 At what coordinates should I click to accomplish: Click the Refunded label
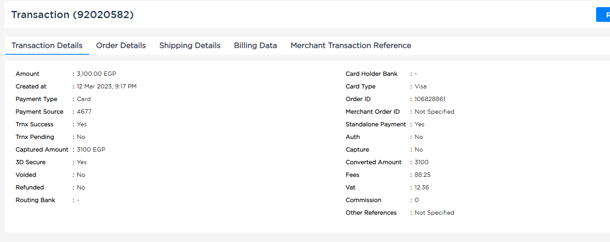(x=30, y=187)
